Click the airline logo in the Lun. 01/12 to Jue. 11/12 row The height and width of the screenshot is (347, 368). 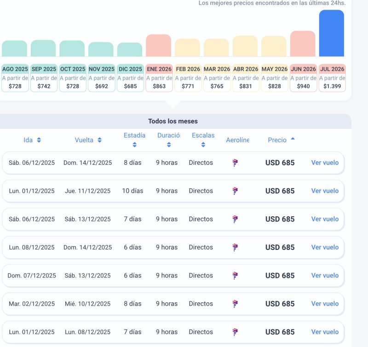(235, 191)
